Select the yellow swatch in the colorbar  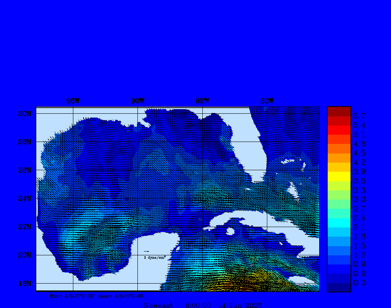(x=339, y=176)
